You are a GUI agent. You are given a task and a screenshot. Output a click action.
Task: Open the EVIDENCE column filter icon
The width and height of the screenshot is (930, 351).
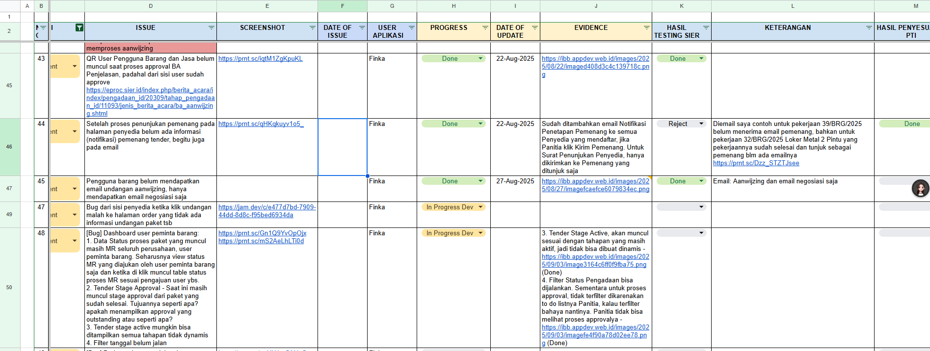(x=646, y=28)
